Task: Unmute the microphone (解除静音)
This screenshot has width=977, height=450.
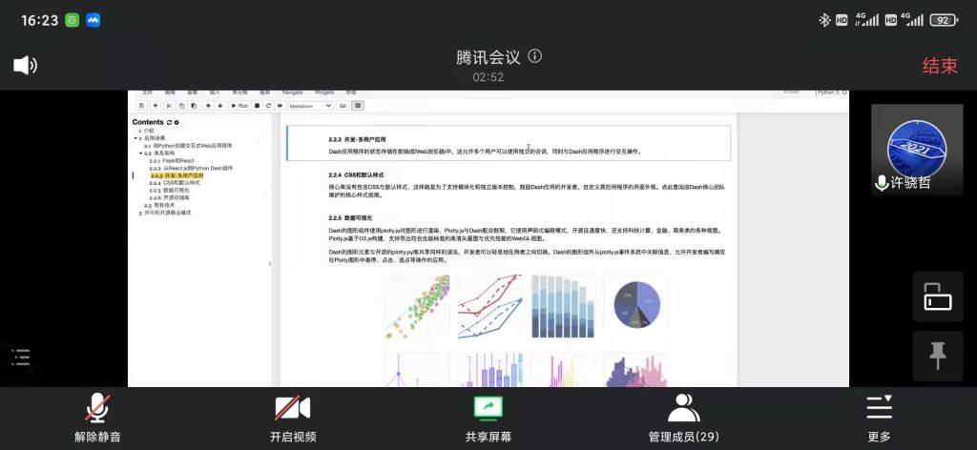Action: tap(97, 418)
